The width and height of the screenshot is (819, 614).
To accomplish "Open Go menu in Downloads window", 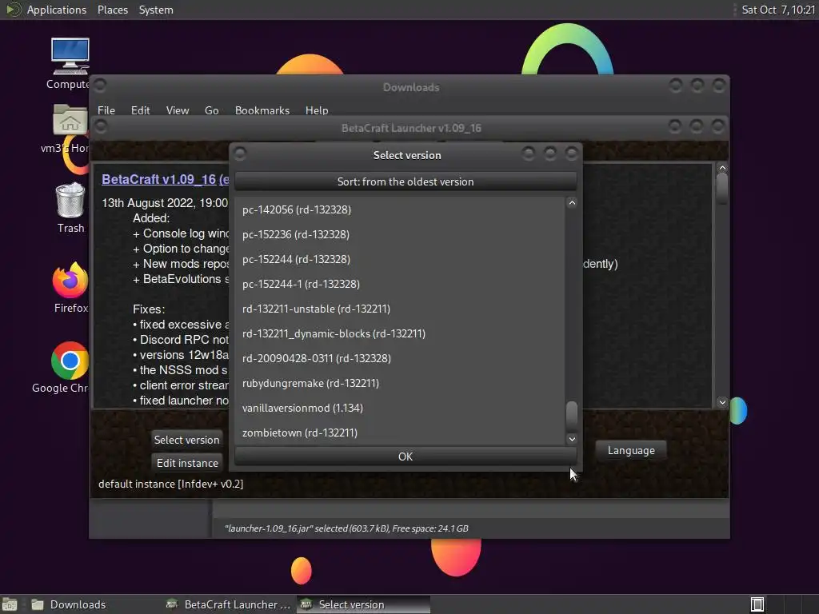I will click(211, 110).
